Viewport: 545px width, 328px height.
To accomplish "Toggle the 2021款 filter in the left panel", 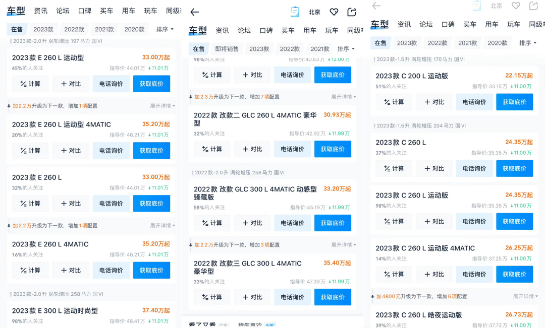I will [104, 29].
